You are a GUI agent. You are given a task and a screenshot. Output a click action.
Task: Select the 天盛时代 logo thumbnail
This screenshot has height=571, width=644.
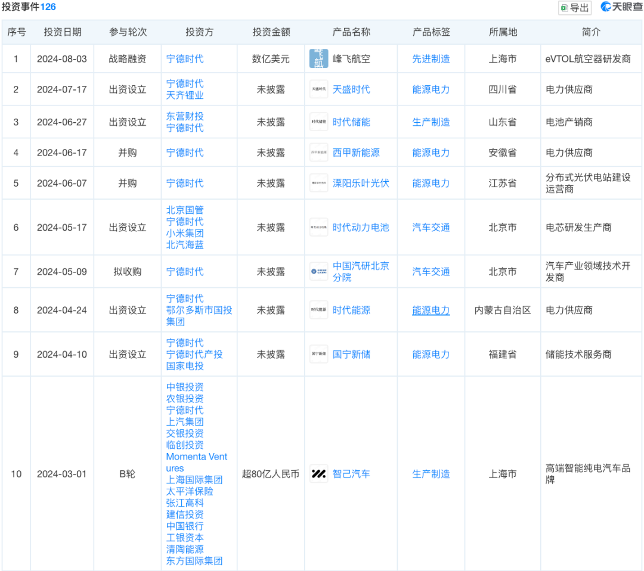[318, 89]
